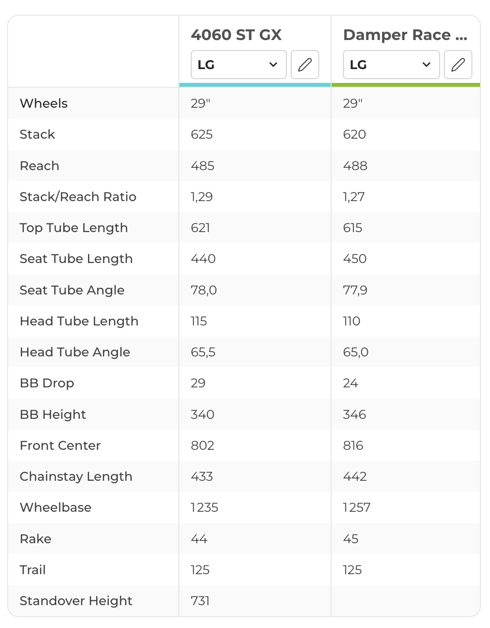
Task: Open the Damper Race size dropdown
Action: click(x=391, y=65)
